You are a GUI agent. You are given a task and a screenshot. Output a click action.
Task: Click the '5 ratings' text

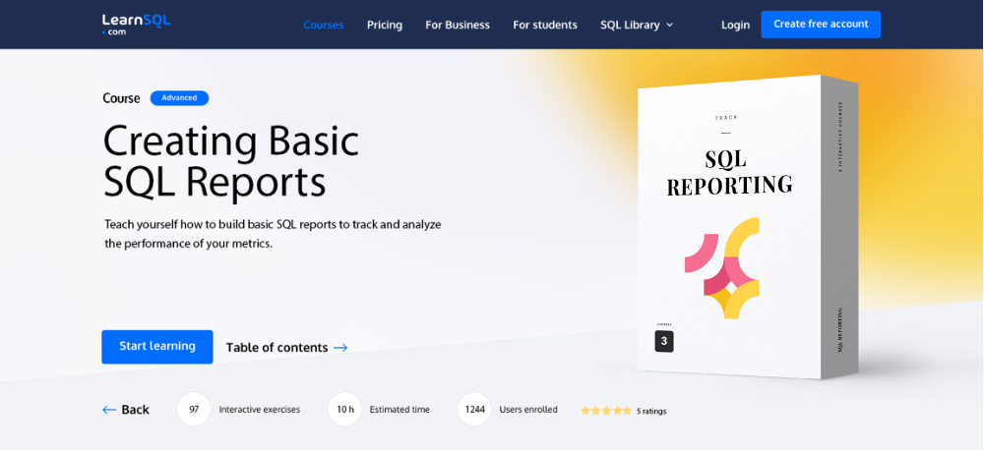point(651,412)
